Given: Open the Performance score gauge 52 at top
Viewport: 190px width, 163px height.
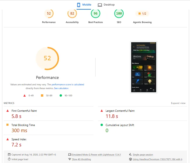Looking at the screenshot, I should click(49, 13).
